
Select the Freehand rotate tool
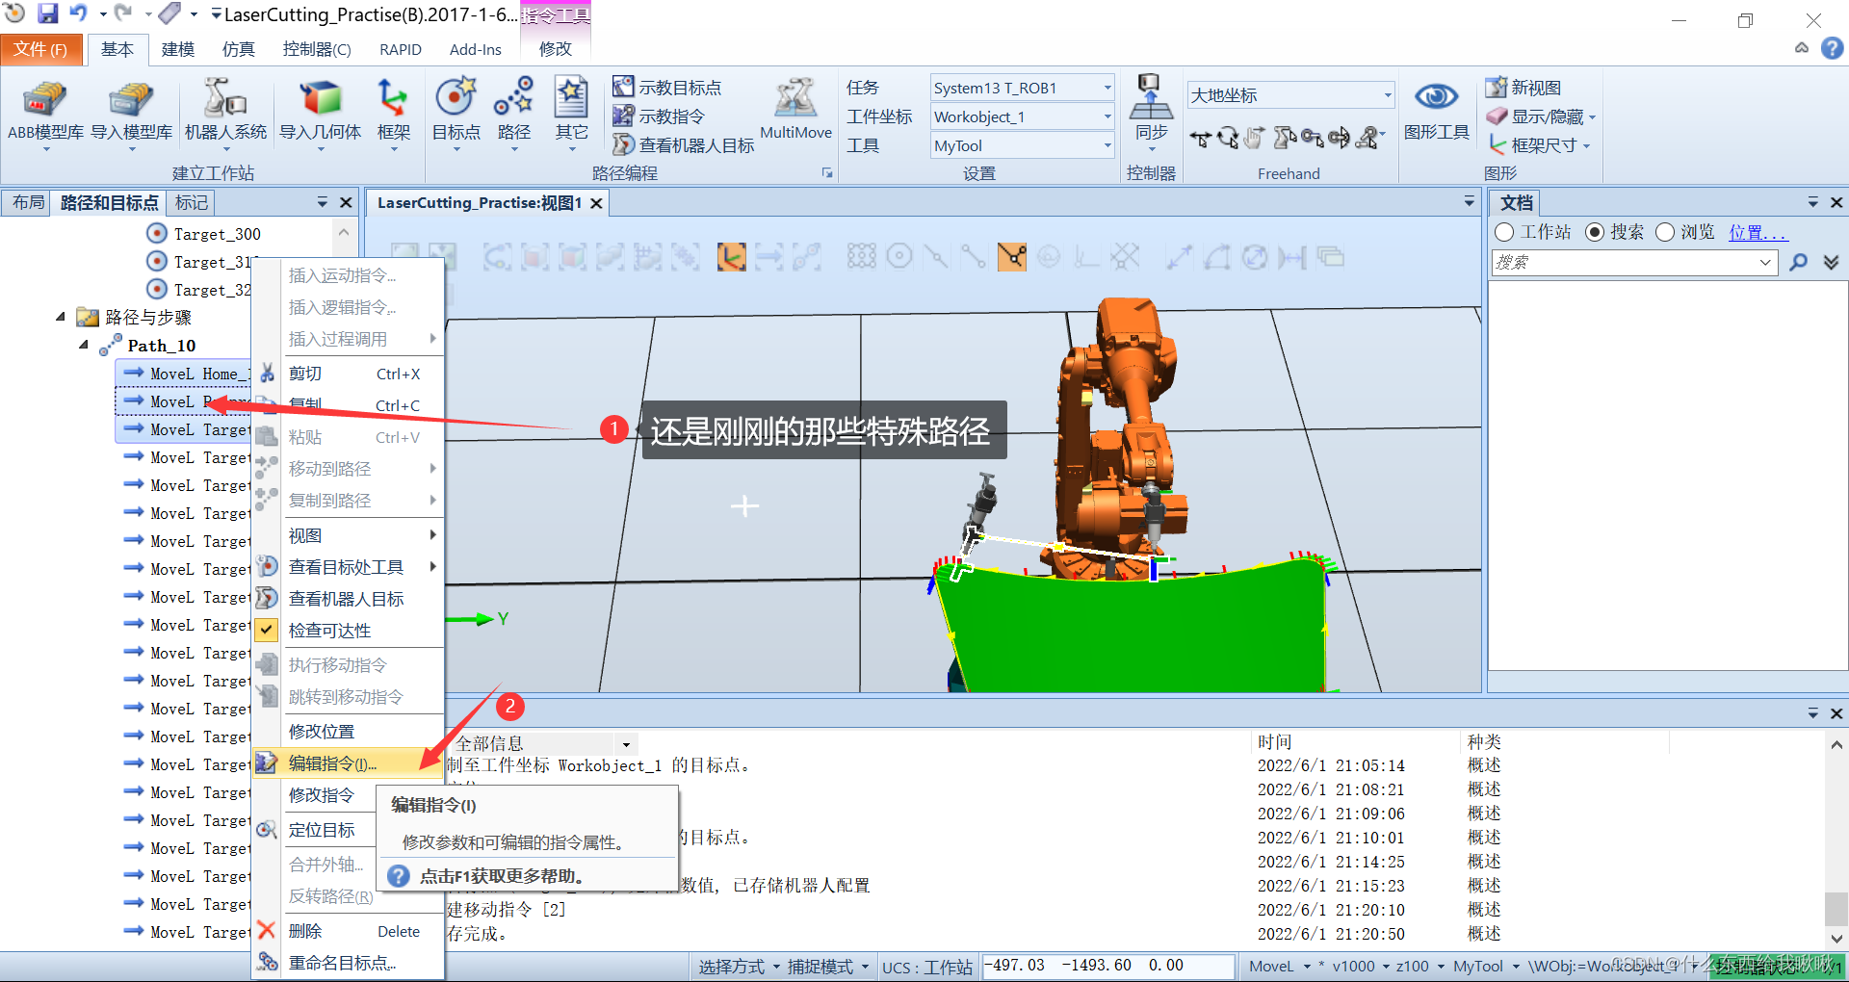tap(1227, 139)
